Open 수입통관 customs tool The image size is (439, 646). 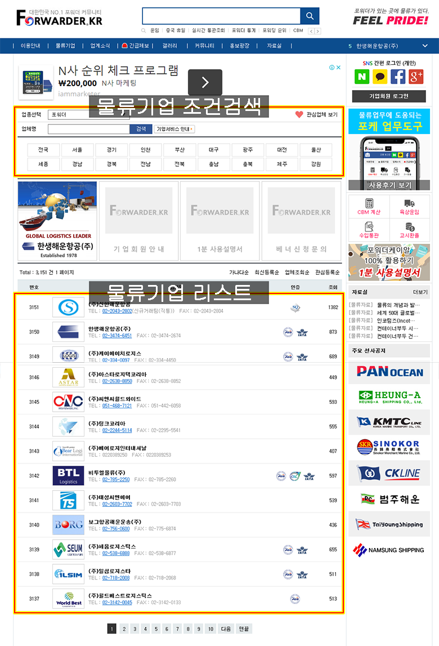pos(369,230)
